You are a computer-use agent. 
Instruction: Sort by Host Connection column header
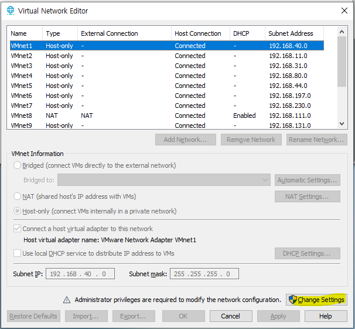pos(200,33)
